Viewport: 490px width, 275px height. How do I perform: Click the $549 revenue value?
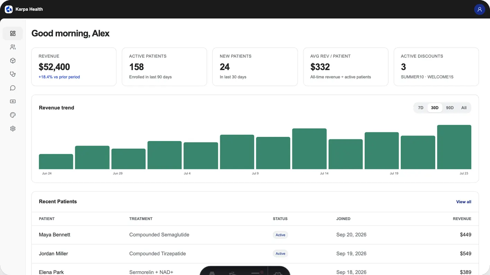coord(465,254)
